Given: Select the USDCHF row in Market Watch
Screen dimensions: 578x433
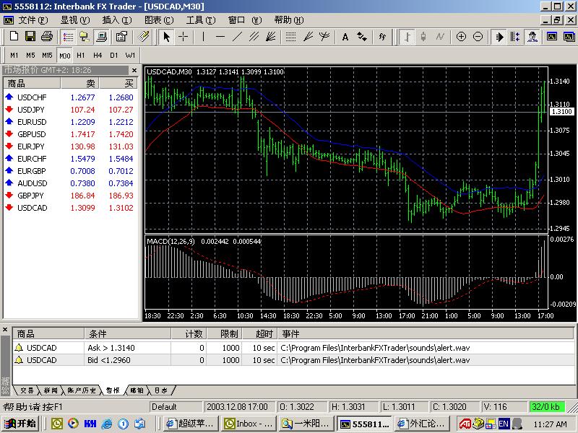Looking at the screenshot, I should pyautogui.click(x=70, y=97).
